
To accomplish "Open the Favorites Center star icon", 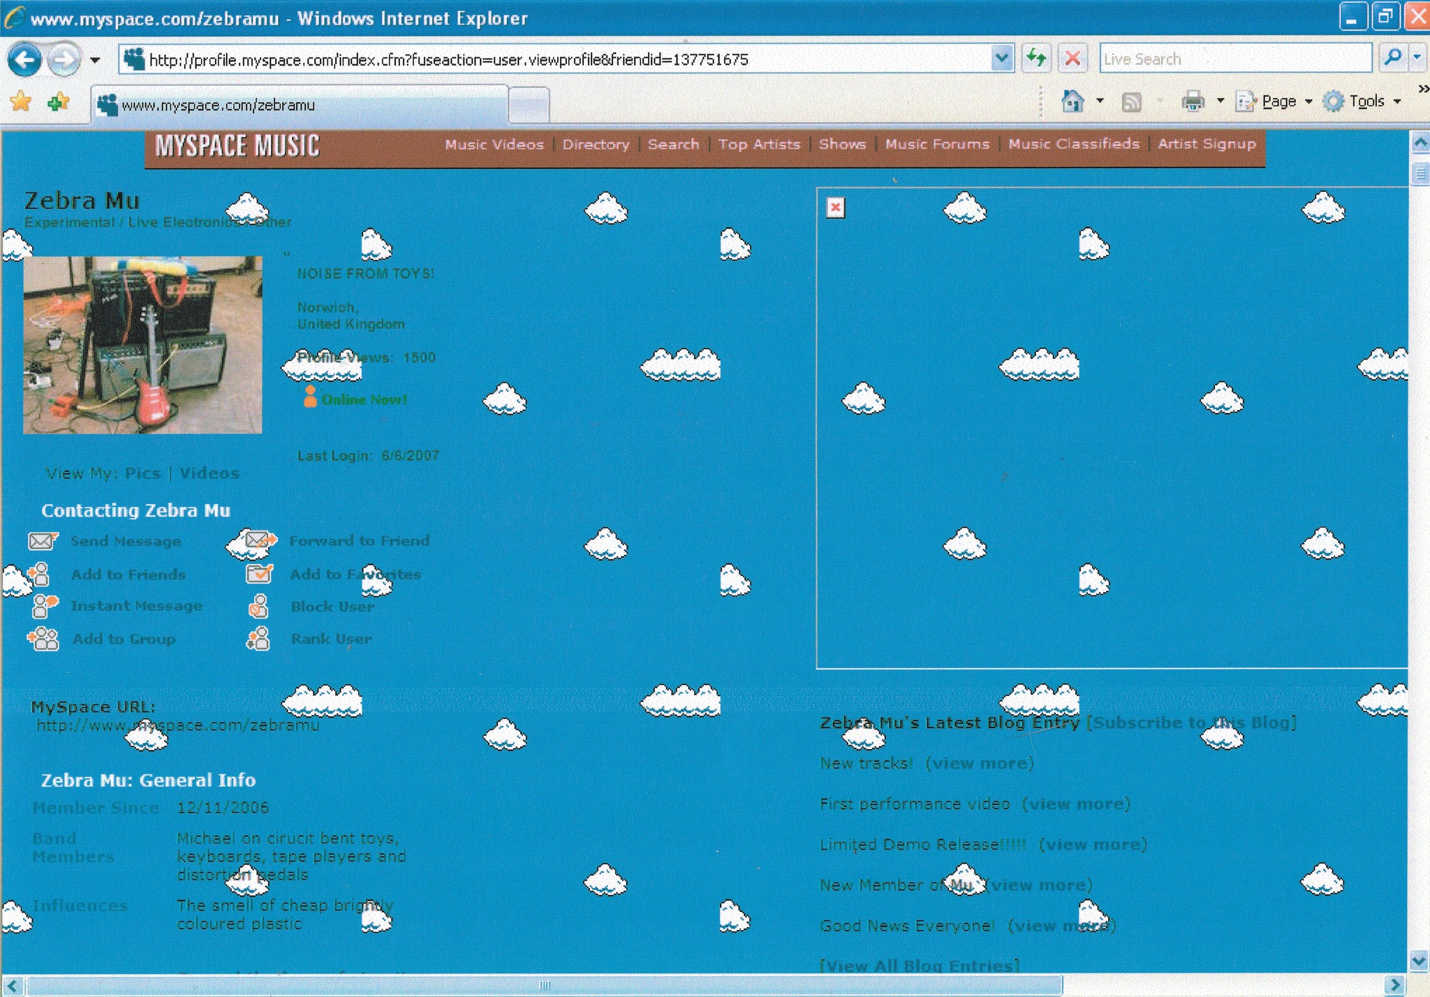I will click(x=21, y=102).
